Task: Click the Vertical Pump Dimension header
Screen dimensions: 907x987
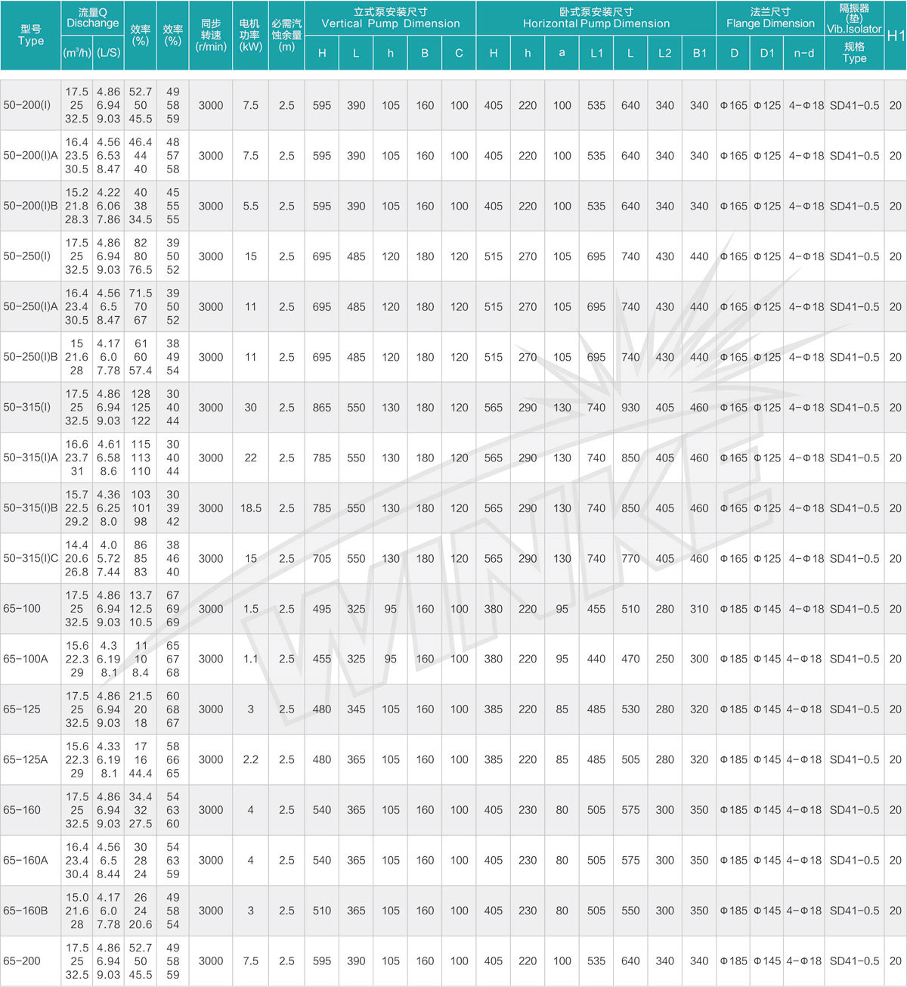Action: [x=390, y=18]
